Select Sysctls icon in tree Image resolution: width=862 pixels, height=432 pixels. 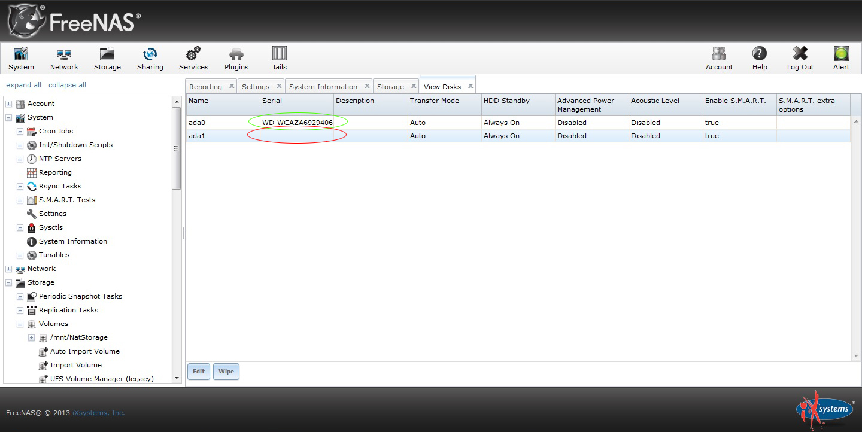tap(32, 227)
